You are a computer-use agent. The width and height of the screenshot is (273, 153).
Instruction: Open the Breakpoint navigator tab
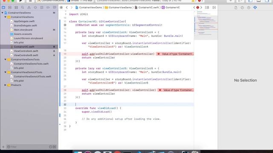click(x=48, y=8)
